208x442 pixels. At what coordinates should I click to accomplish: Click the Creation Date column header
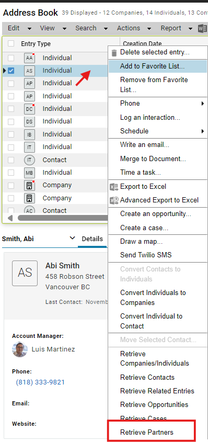click(143, 44)
